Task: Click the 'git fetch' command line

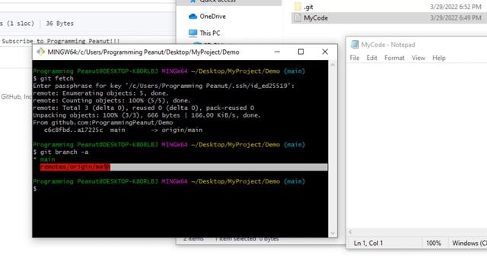Action: coord(53,79)
